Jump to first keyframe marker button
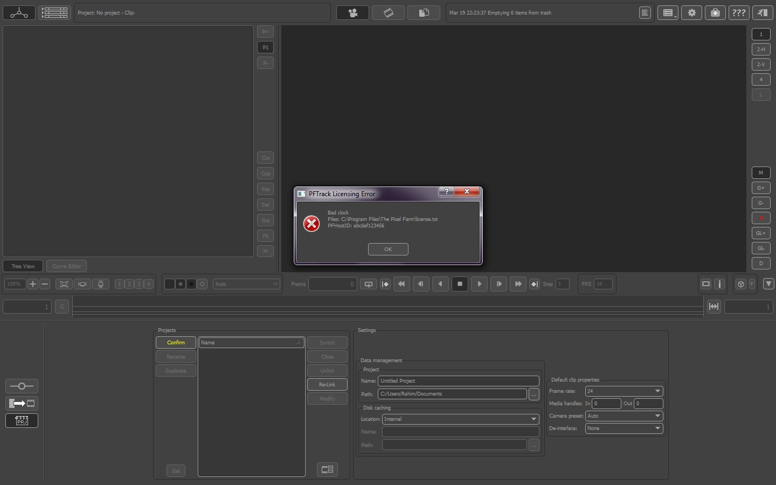 pos(385,284)
